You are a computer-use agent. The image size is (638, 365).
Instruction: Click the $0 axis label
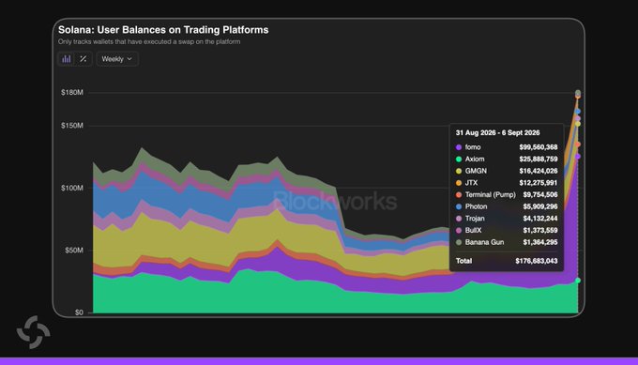[79, 312]
